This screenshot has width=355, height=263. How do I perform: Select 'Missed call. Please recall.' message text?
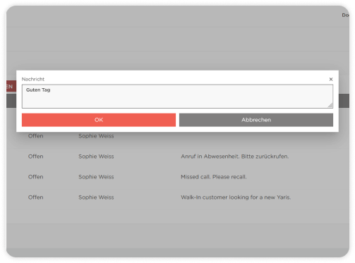pyautogui.click(x=214, y=177)
